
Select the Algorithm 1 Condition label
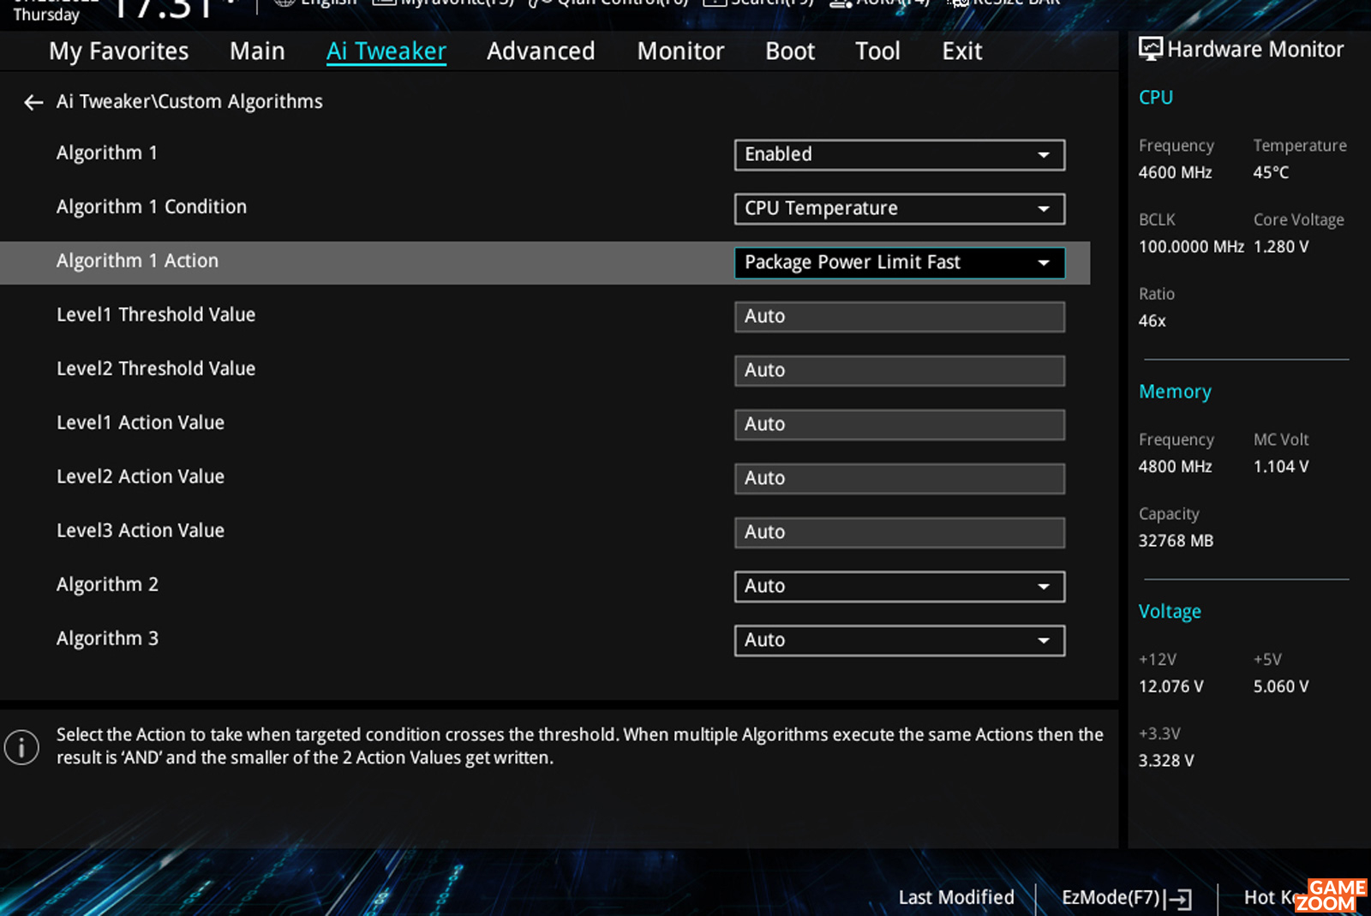(x=152, y=207)
